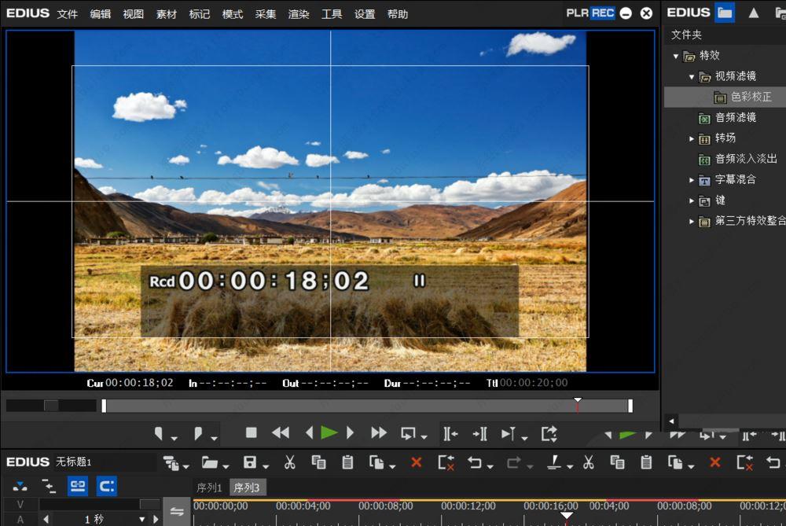
Task: Jump to the next edit point icon
Action: pos(479,433)
